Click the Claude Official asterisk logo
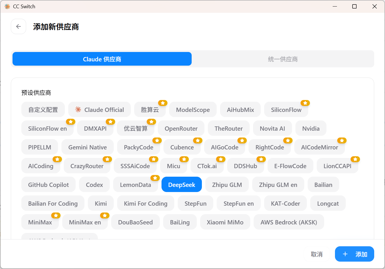385x269 pixels. 78,110
